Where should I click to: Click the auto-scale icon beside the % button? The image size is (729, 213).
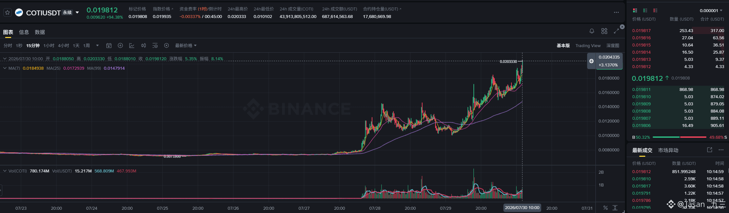tap(615, 208)
